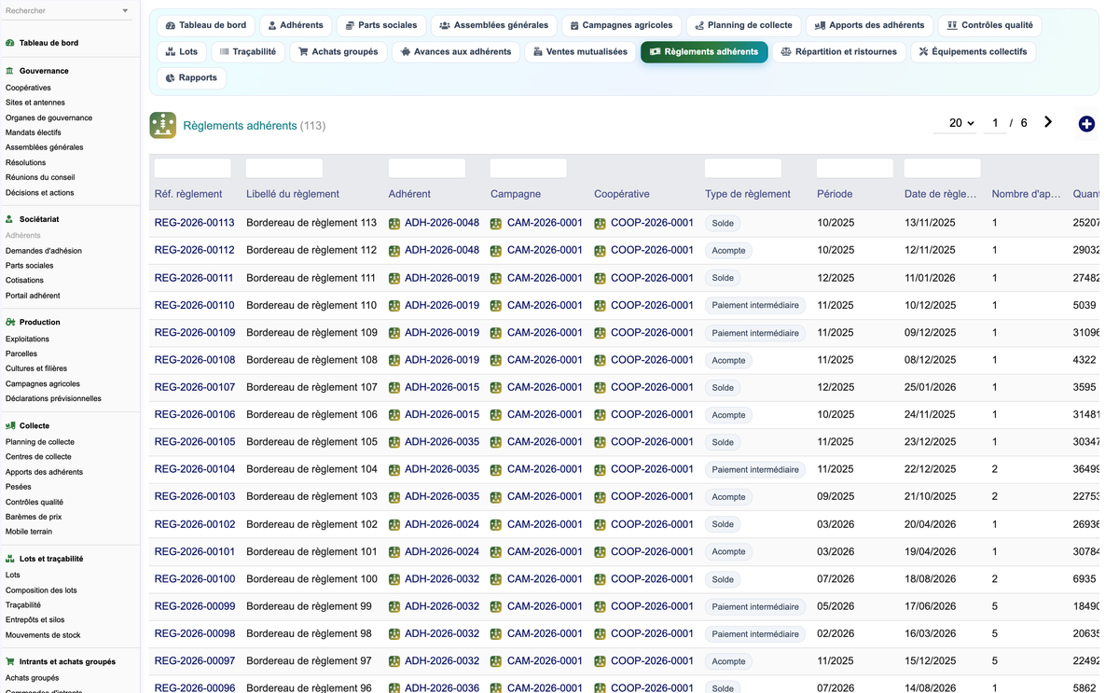Click Coopératives in sidebar

pos(28,88)
